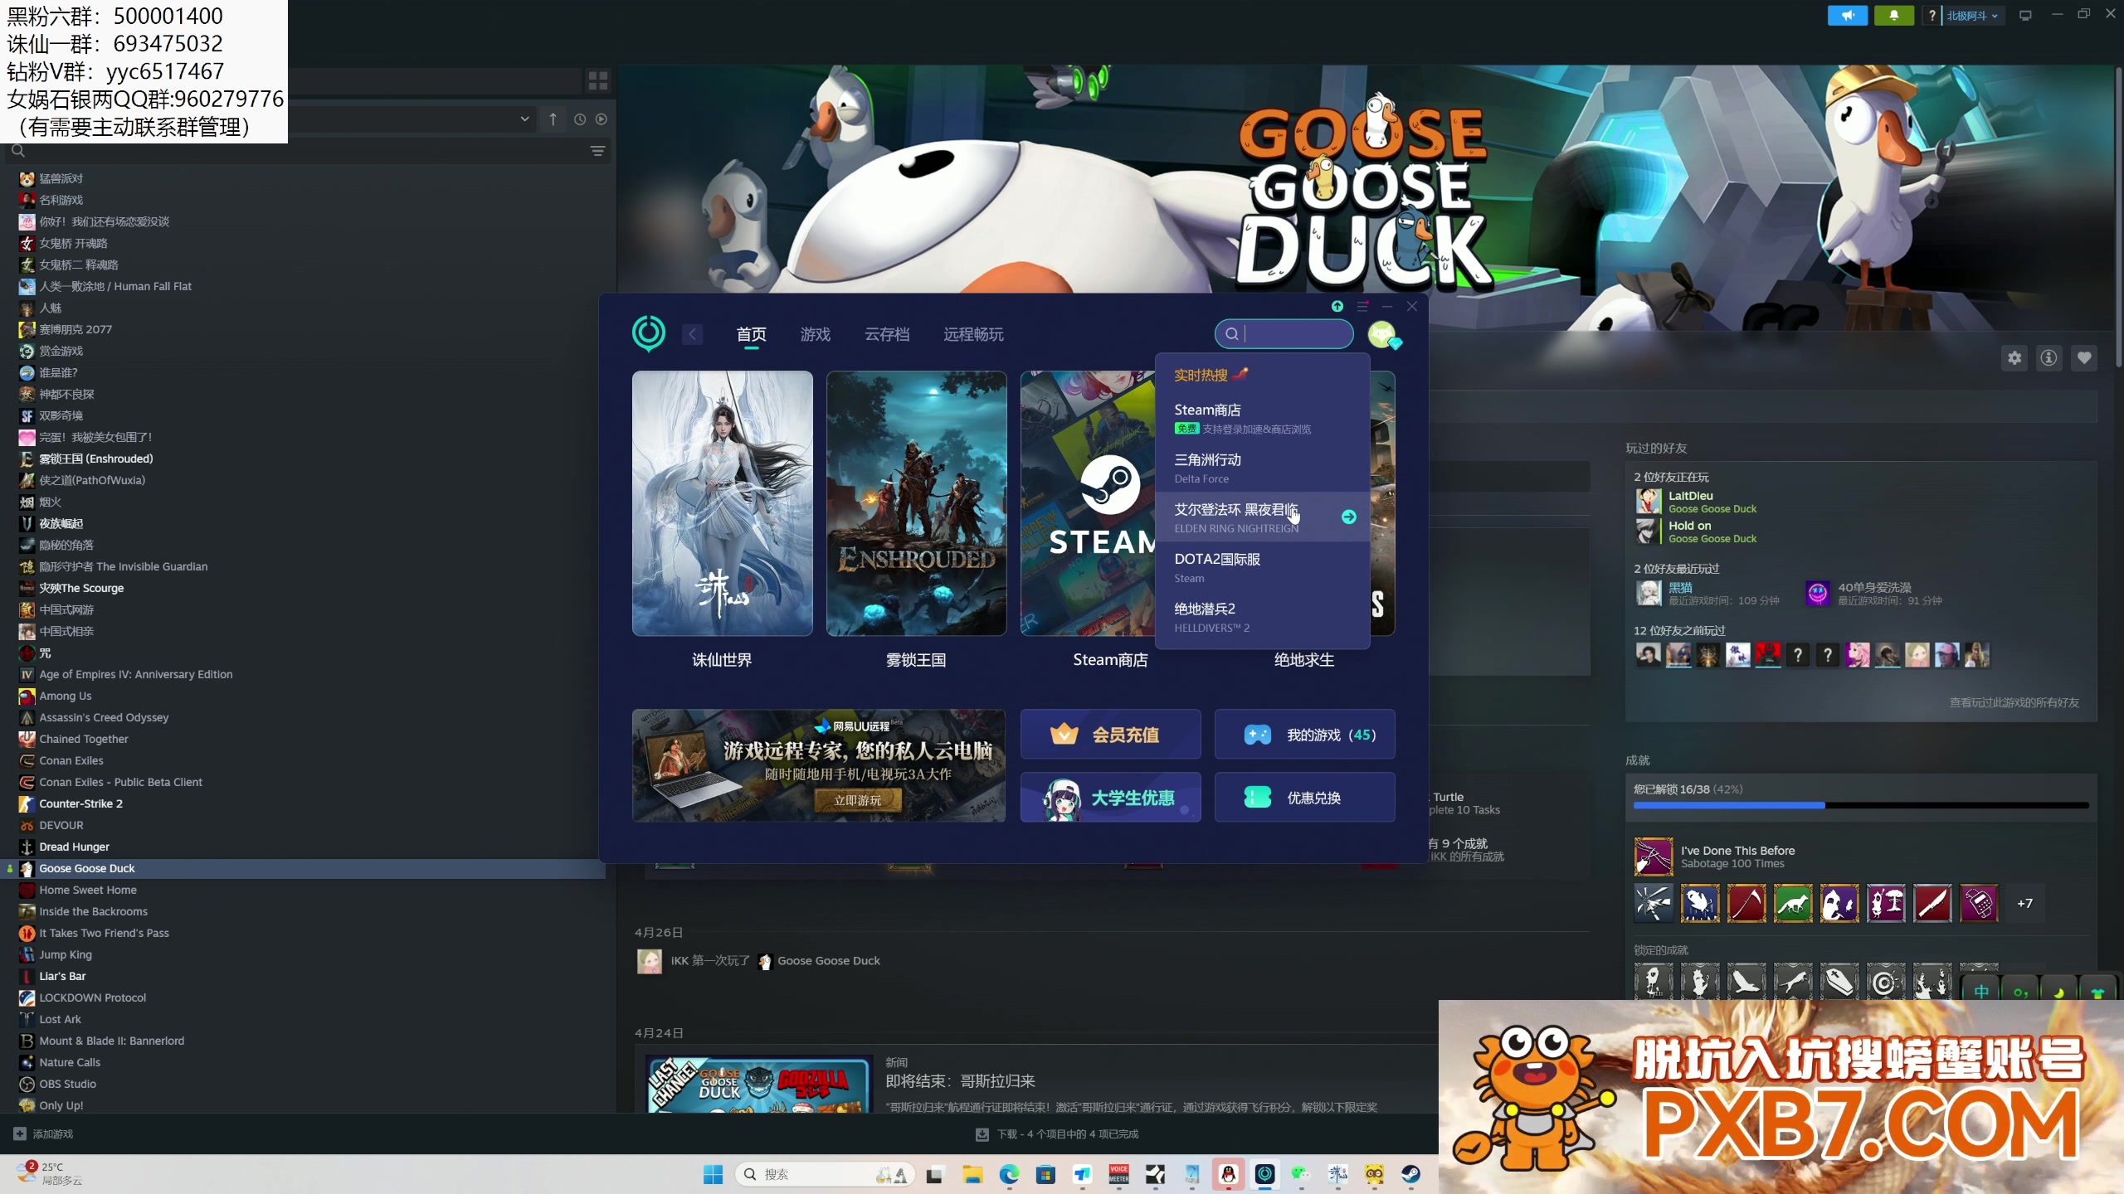This screenshot has height=1194, width=2124.
Task: Open Microsoft Edge from taskbar
Action: pyautogui.click(x=1009, y=1174)
